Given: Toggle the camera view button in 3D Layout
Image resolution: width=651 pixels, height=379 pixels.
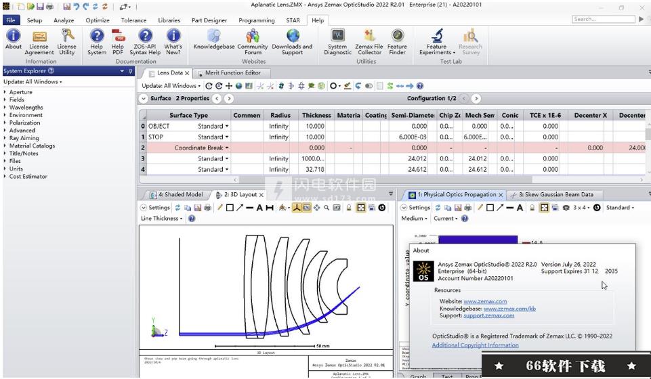Looking at the screenshot, I should (306, 208).
